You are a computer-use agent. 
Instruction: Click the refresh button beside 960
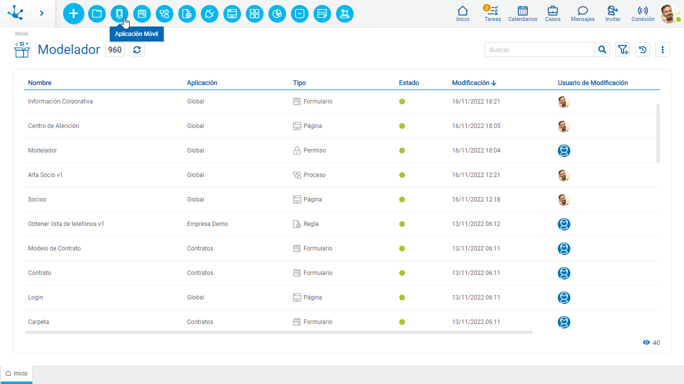[x=137, y=49]
